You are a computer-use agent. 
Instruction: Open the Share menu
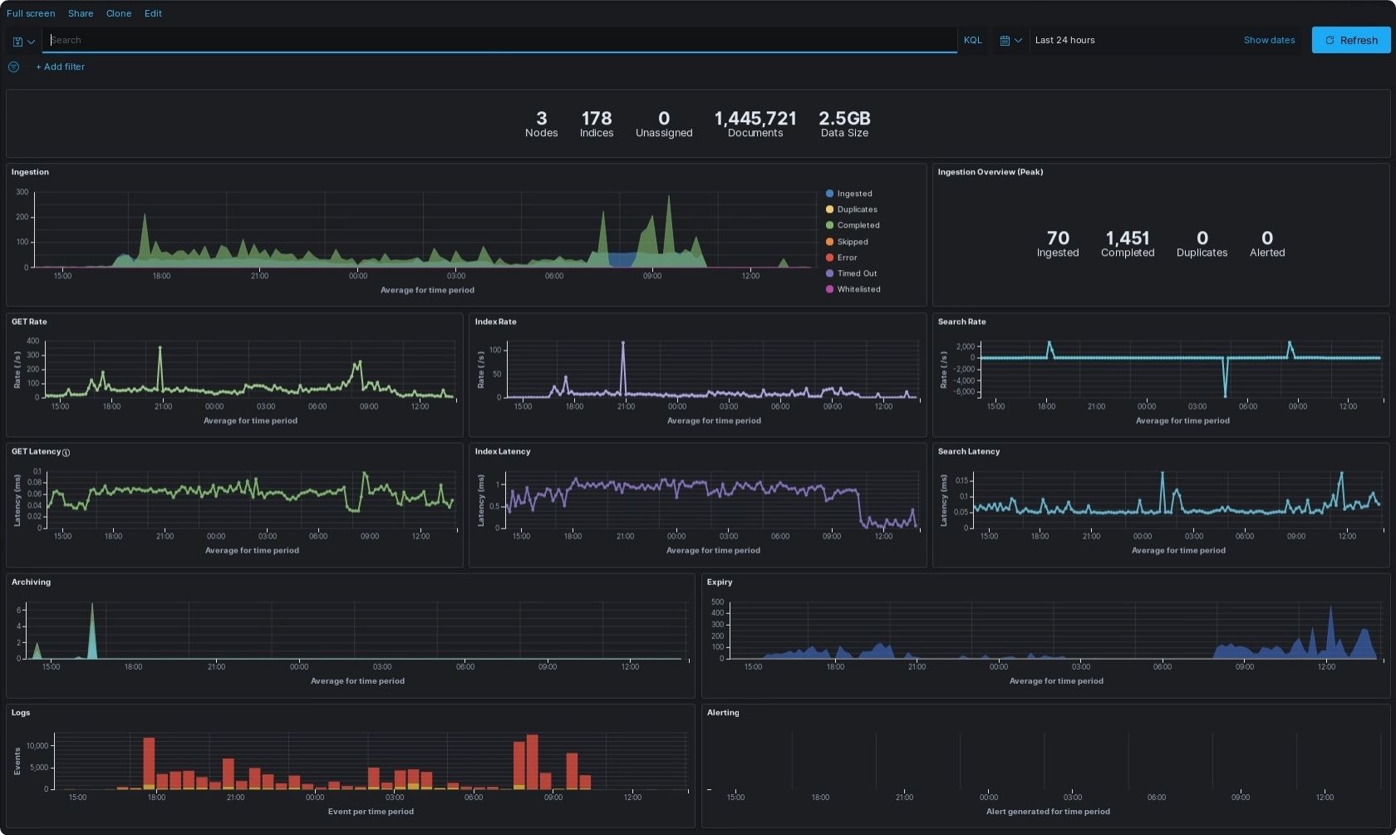tap(81, 13)
